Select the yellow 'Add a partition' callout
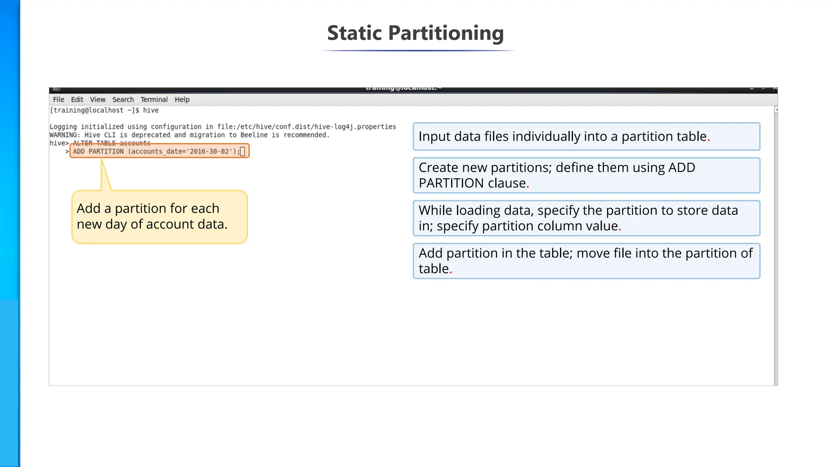 click(159, 216)
